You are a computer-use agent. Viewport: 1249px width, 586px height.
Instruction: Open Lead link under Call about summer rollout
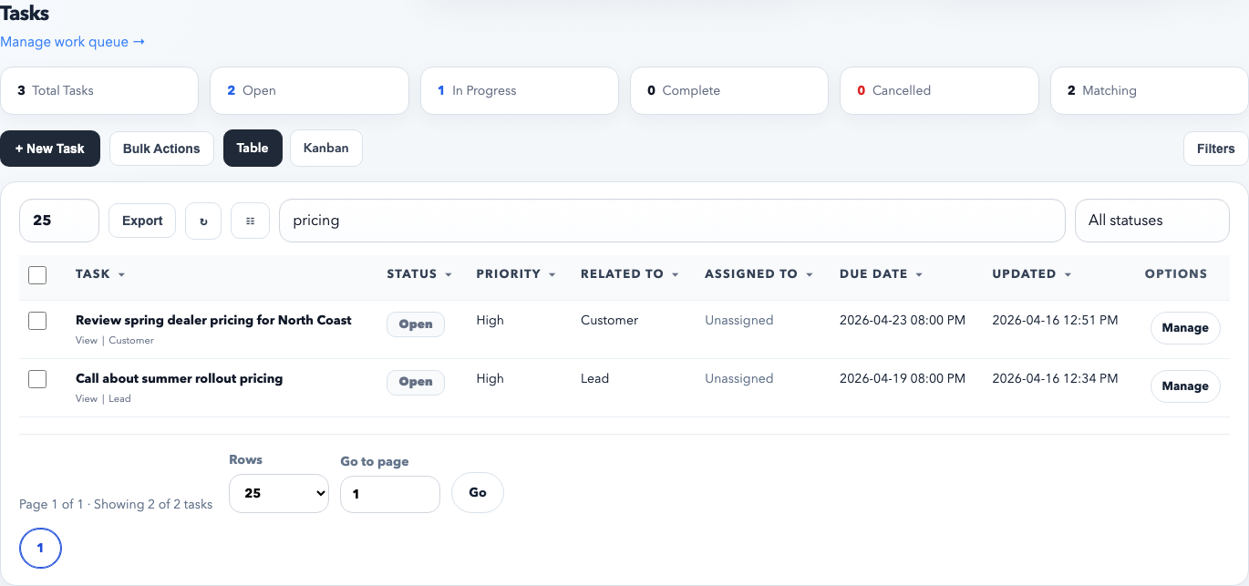coord(120,398)
